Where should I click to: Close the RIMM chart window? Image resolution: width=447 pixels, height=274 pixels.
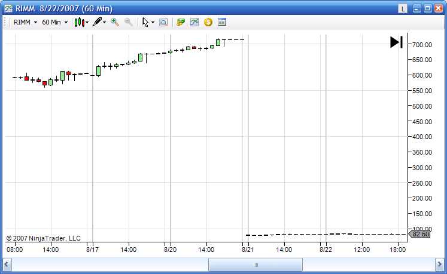coord(439,8)
